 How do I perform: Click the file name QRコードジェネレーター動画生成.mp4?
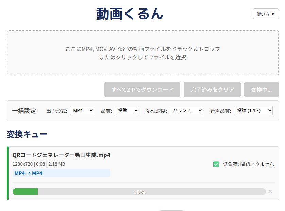click(62, 155)
